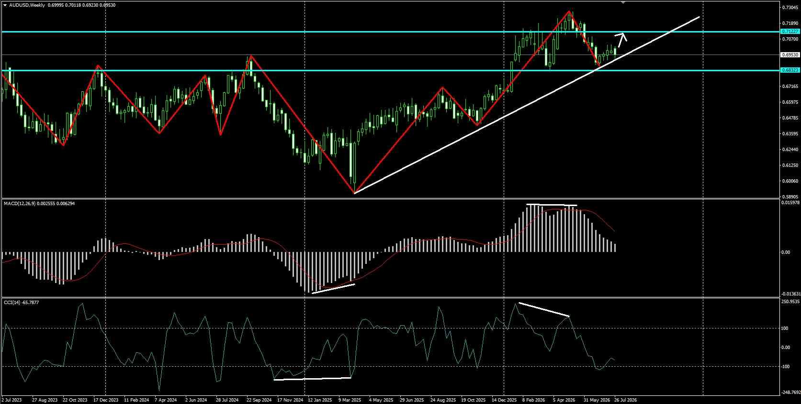Click the 0.015978 MACD scale value
This screenshot has height=404, width=801.
tap(790, 203)
